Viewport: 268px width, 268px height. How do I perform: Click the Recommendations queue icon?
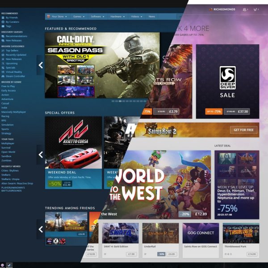[x=3, y=36]
